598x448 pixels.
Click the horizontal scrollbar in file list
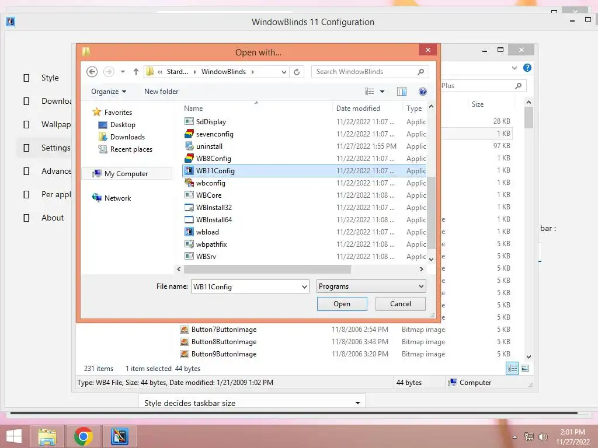[267, 269]
